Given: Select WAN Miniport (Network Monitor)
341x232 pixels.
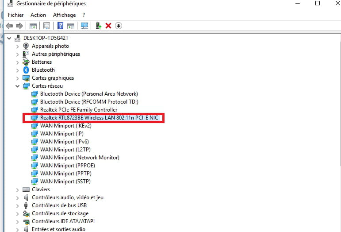Looking at the screenshot, I should point(80,158).
